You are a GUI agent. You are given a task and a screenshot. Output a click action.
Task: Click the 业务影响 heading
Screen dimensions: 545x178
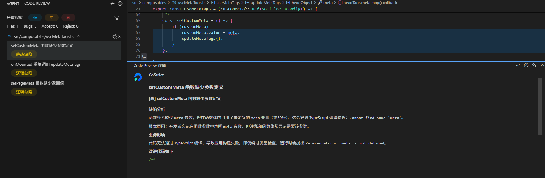click(157, 135)
